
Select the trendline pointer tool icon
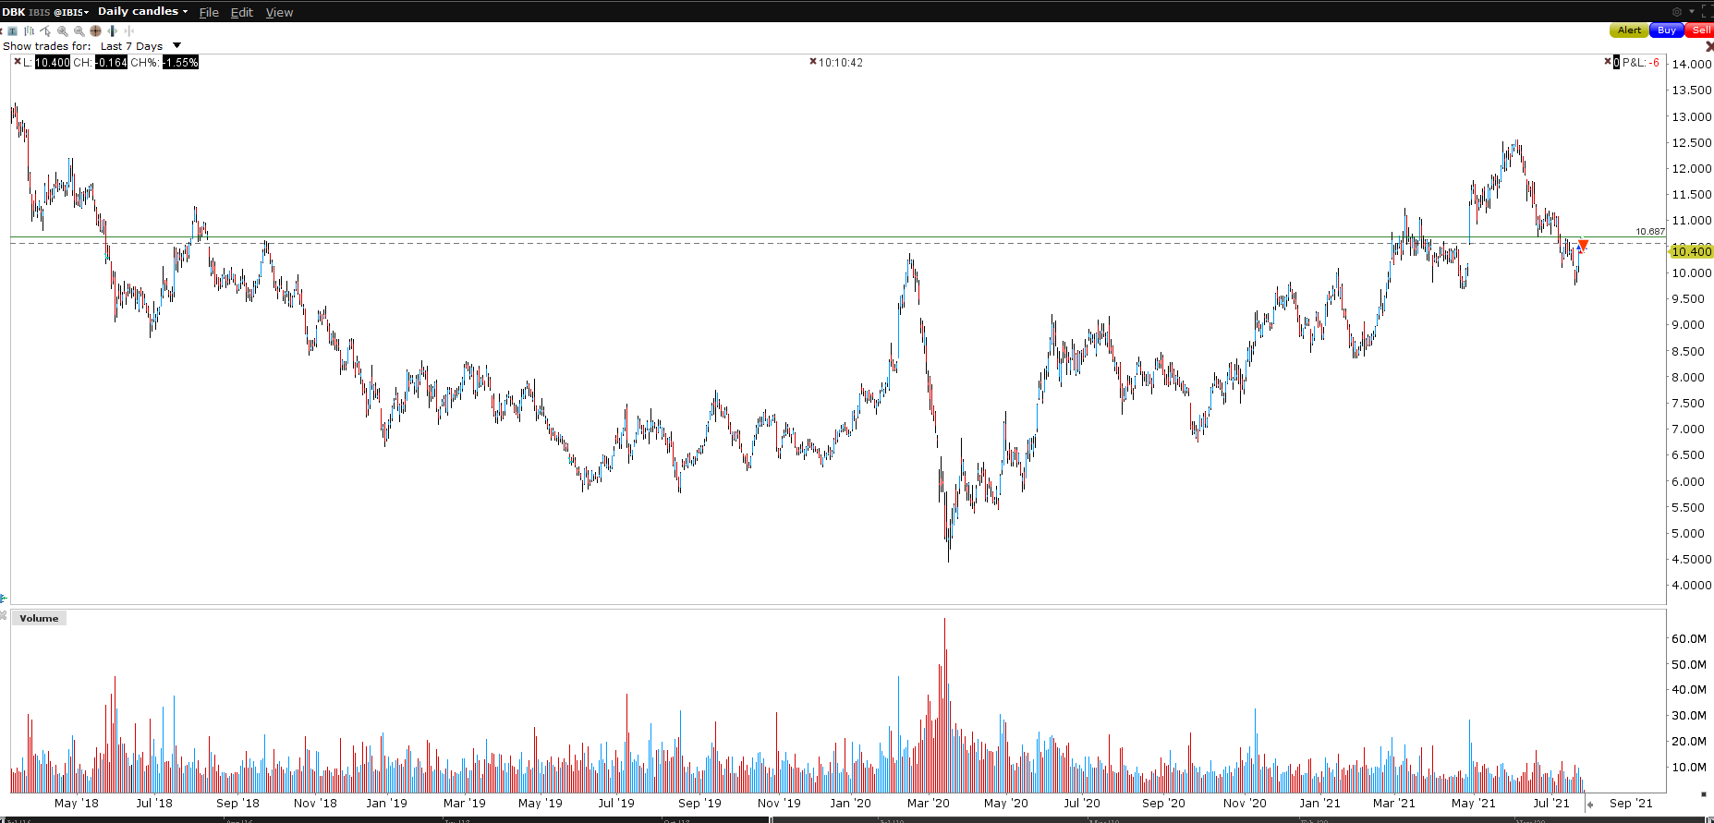point(45,30)
